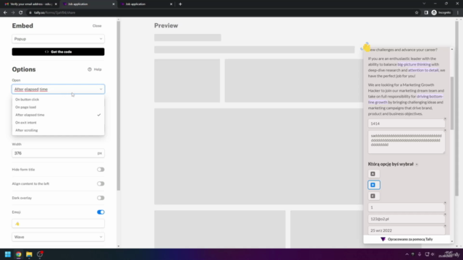Click the 1414 field in preview
The image size is (463, 260).
pos(407,123)
